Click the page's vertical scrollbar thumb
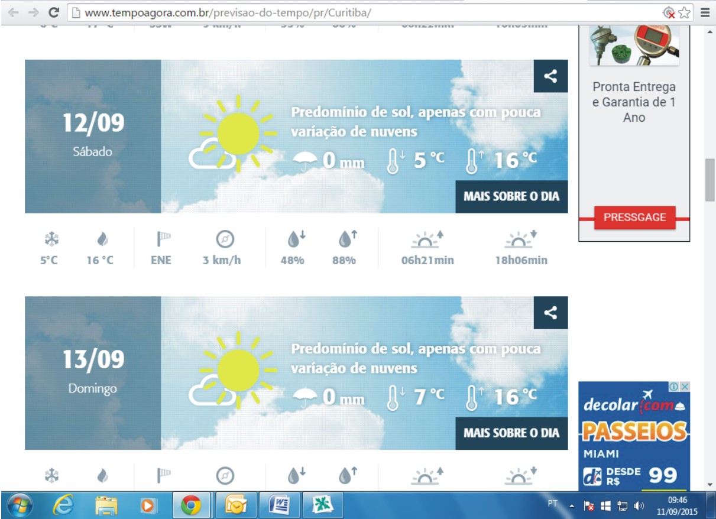Image resolution: width=716 pixels, height=519 pixels. point(709,180)
